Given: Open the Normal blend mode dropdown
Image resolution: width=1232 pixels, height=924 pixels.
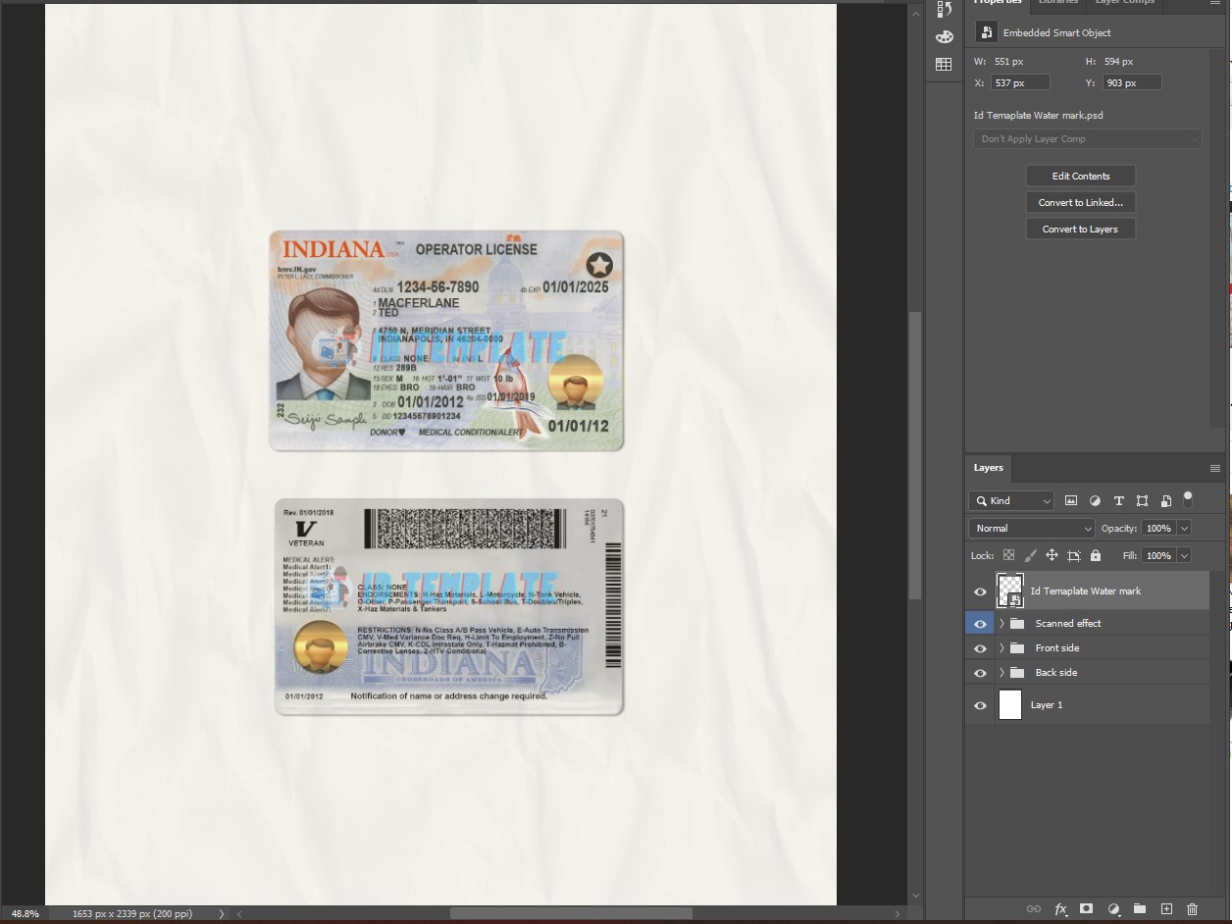Looking at the screenshot, I should pyautogui.click(x=1032, y=528).
